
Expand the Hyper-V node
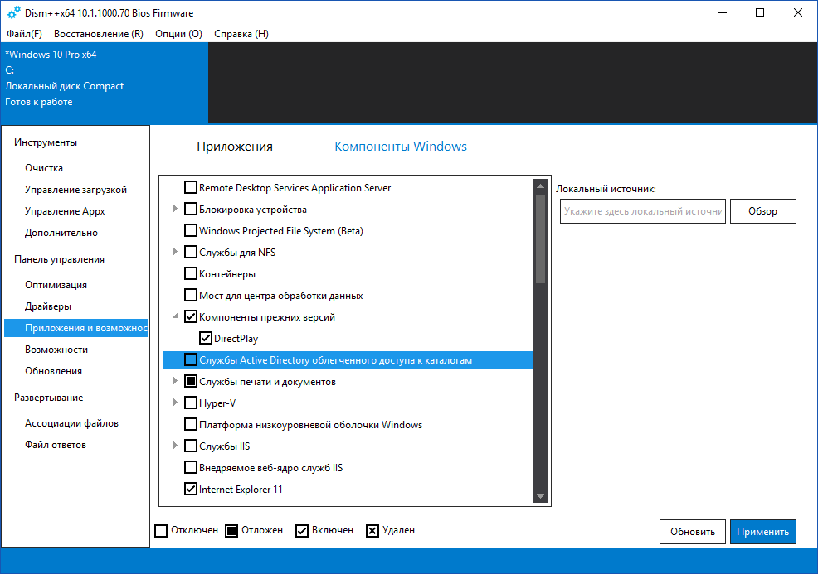175,403
